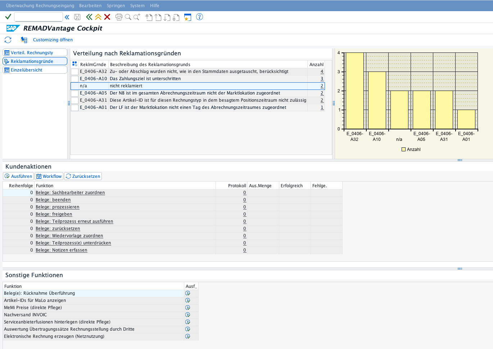Click the Refresh icon below the title
Screen dimensions: 493x349
[8, 40]
